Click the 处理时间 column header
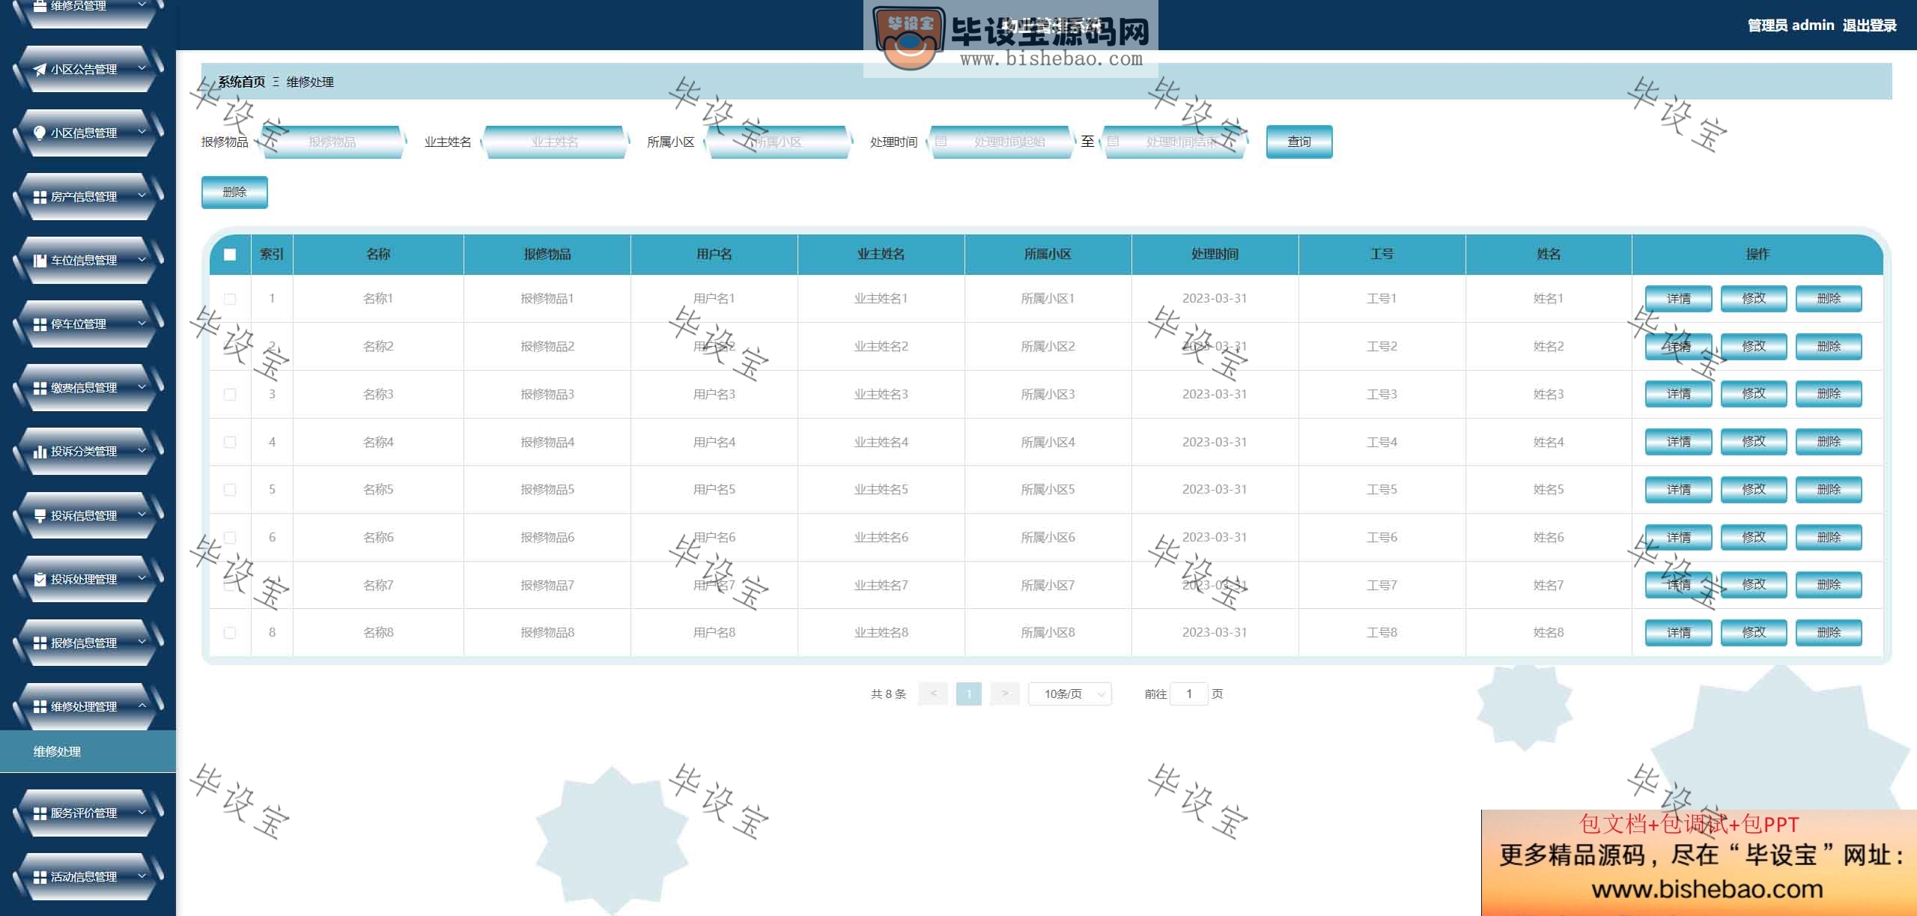Screen dimensions: 1917x916 pos(1215,255)
